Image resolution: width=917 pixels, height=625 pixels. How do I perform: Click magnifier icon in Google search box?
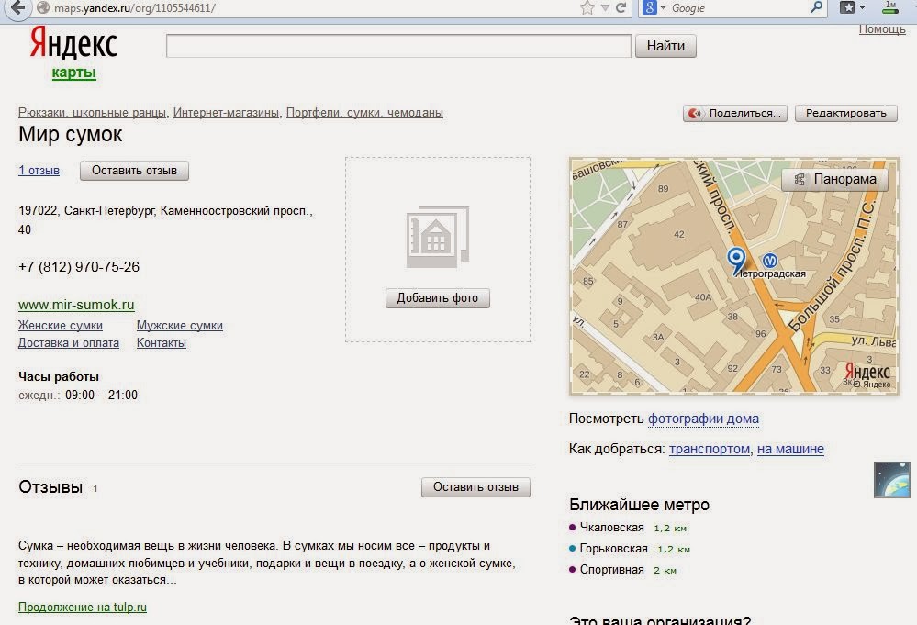click(x=816, y=7)
